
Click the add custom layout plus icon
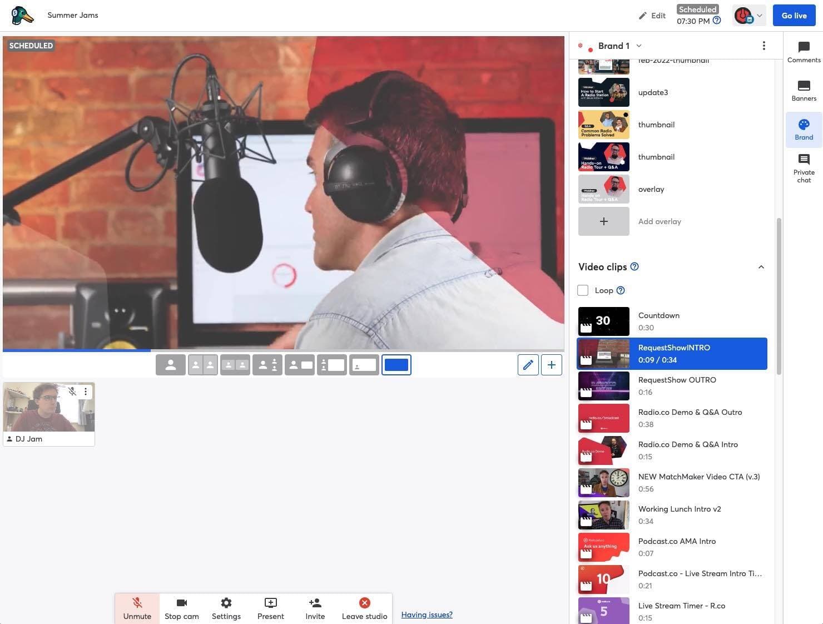click(x=551, y=364)
